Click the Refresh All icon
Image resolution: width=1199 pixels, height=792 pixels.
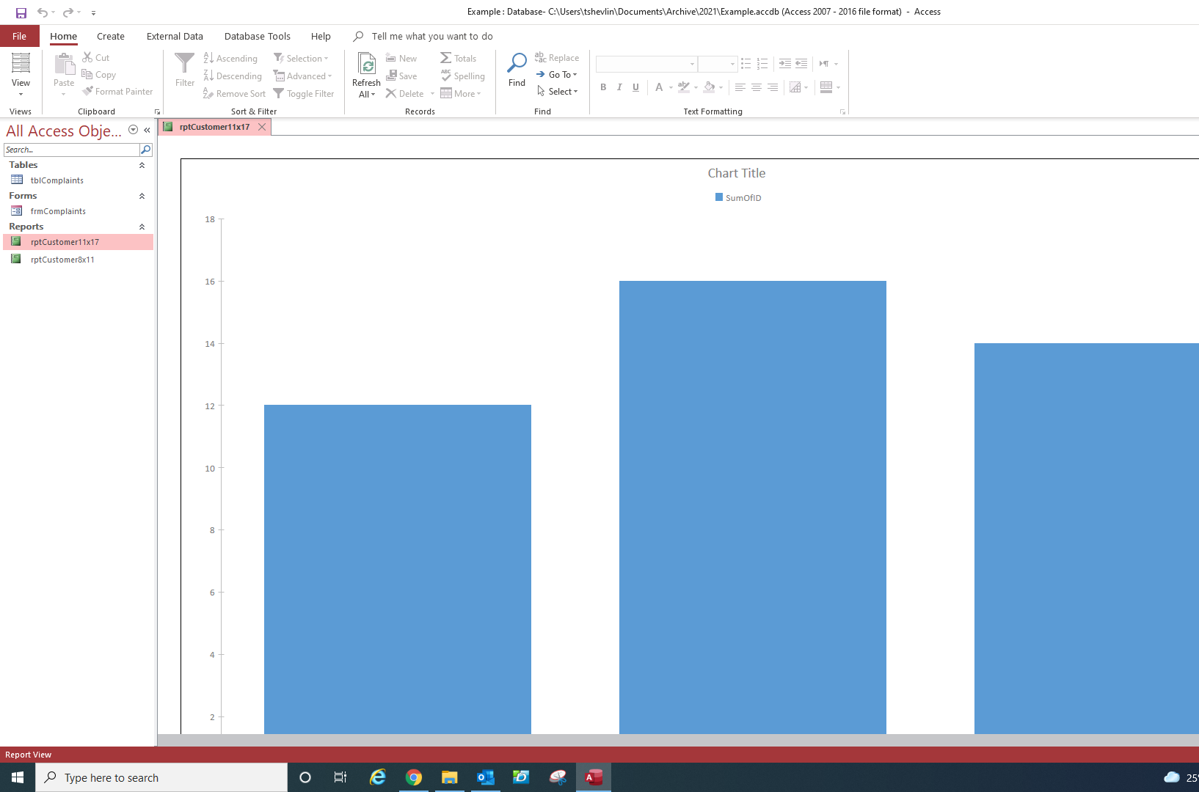coord(367,63)
